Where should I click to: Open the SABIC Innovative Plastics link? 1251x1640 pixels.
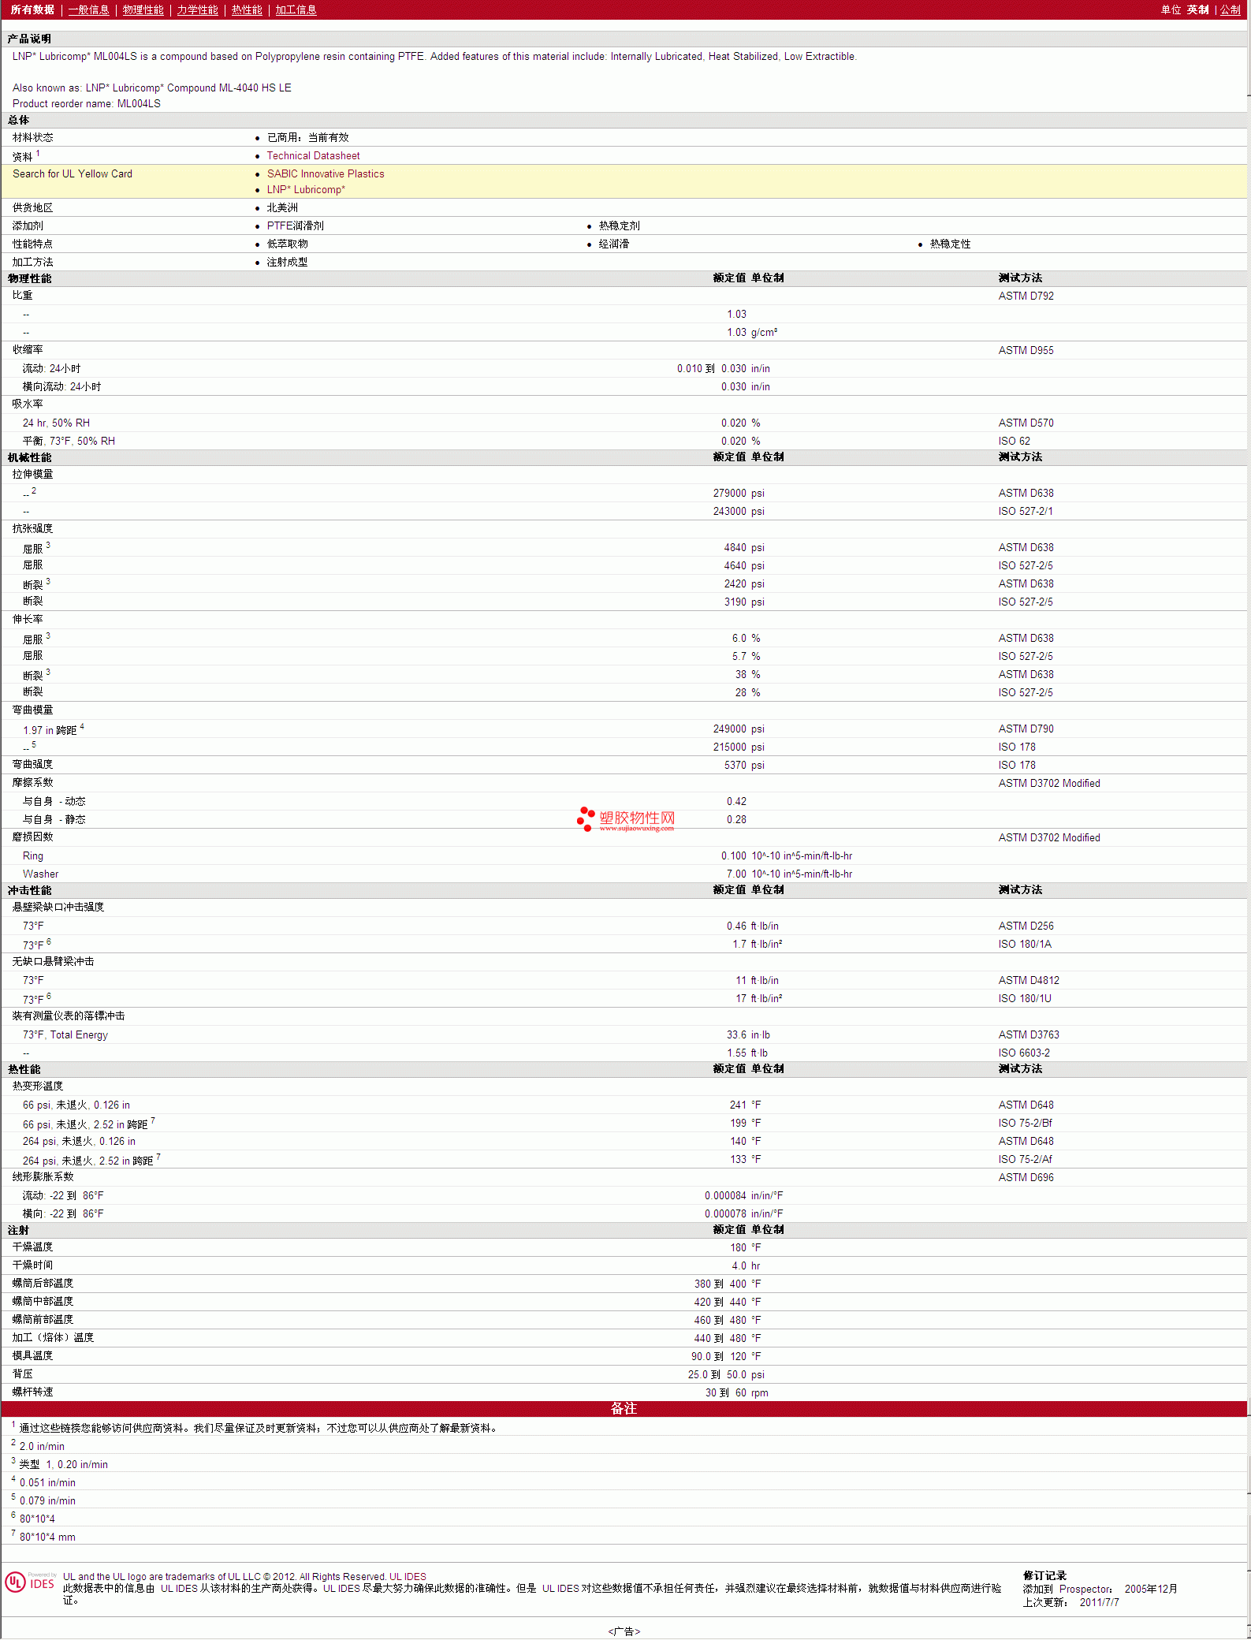(x=326, y=174)
